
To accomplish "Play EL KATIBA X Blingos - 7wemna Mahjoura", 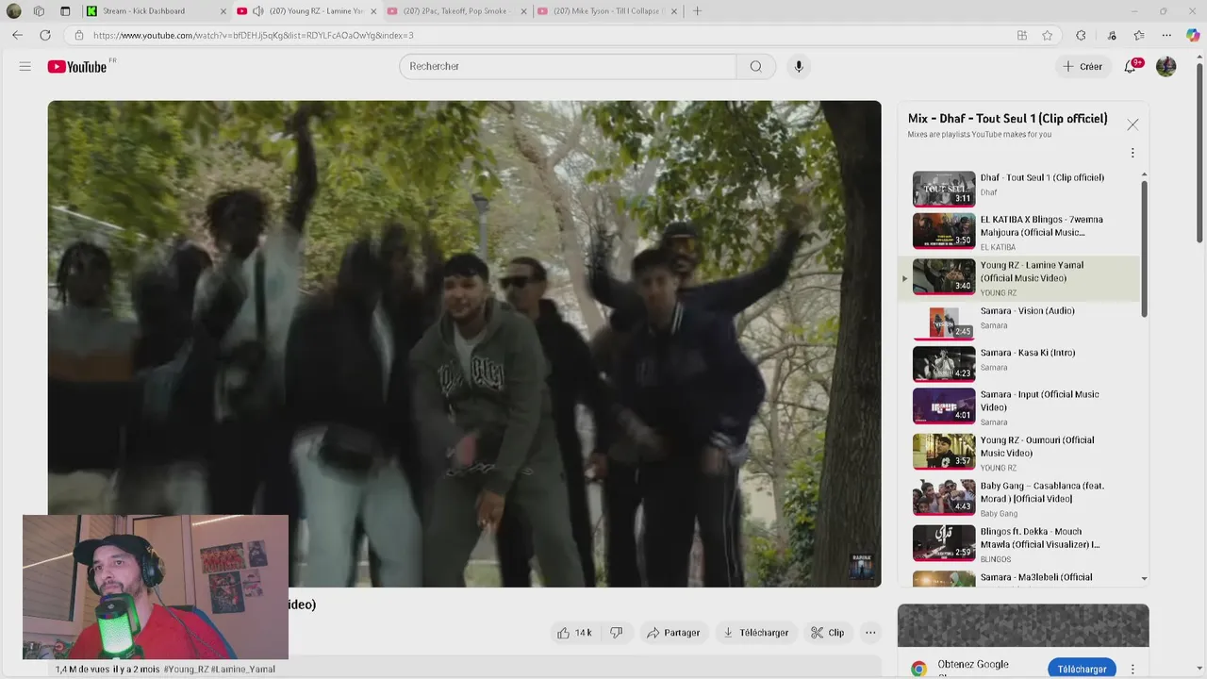I will (x=1021, y=232).
